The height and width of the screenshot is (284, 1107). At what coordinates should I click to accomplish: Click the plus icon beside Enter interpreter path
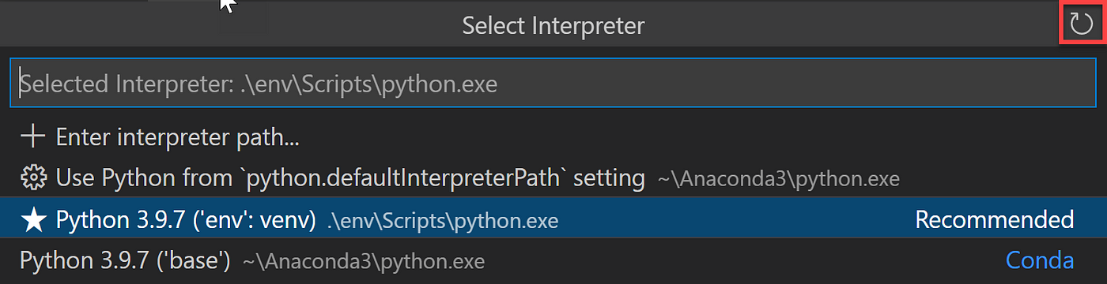tap(32, 136)
